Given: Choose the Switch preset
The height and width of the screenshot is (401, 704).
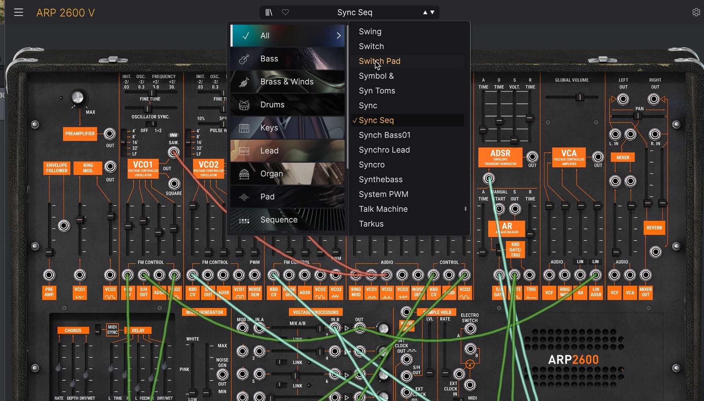Looking at the screenshot, I should click(x=407, y=46).
